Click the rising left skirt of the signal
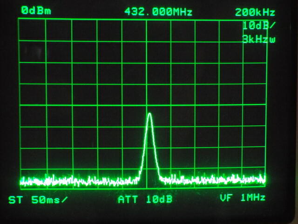The height and width of the screenshot is (224, 298). click(144, 149)
